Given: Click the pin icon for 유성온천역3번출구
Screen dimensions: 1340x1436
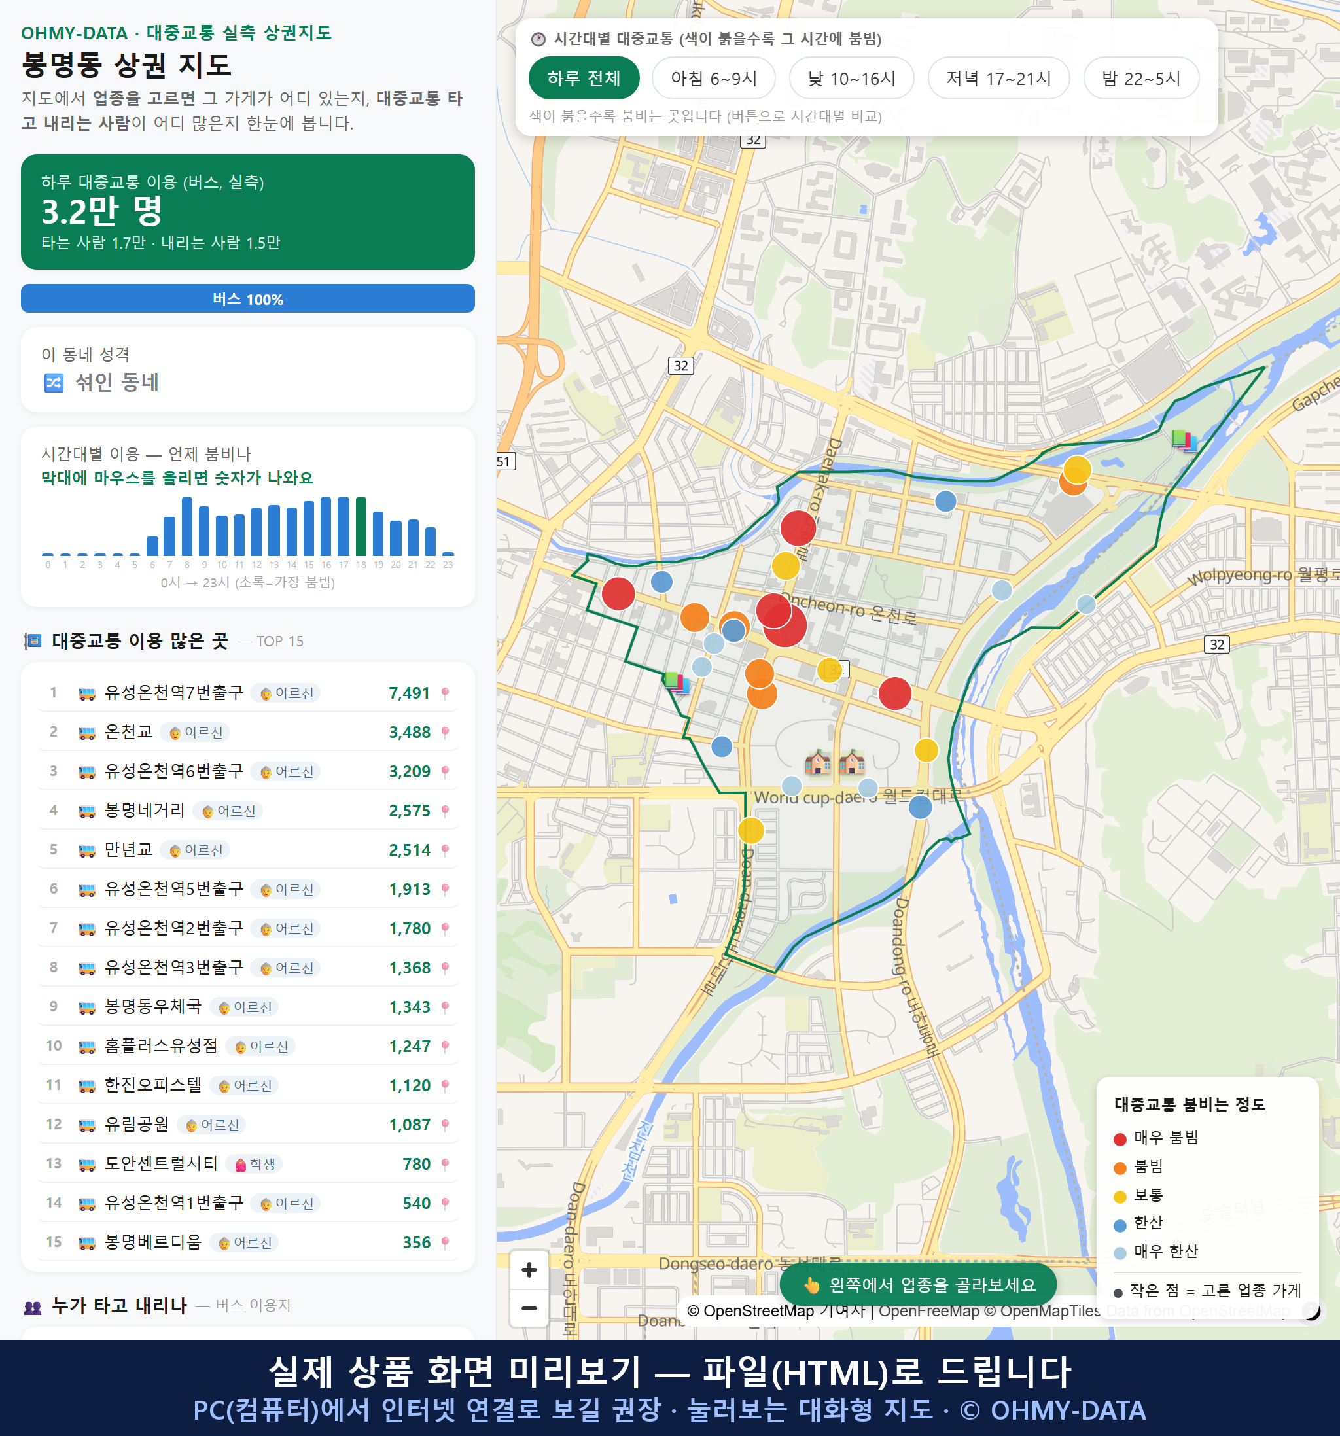Looking at the screenshot, I should coord(445,968).
